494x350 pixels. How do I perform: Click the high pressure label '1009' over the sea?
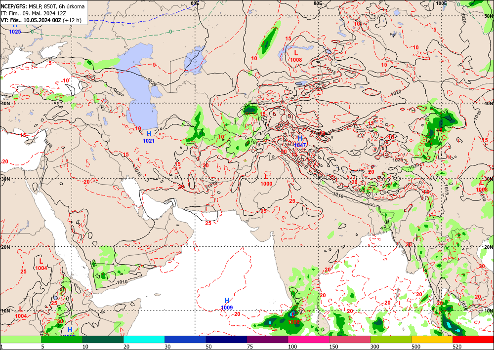(227, 308)
